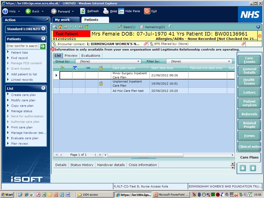The width and height of the screenshot is (264, 198).
Task: Click the person column header icon
Action: [62, 68]
